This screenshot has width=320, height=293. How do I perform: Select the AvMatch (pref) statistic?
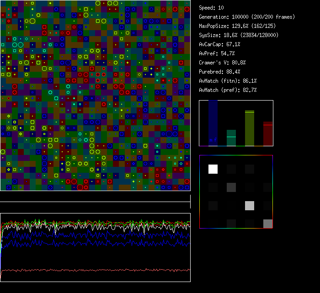tap(228, 90)
